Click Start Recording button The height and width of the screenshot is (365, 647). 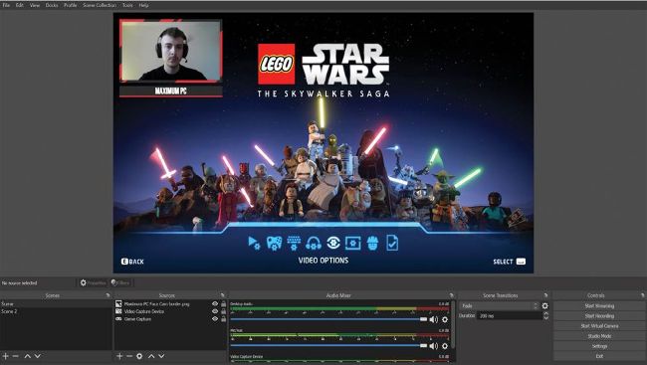point(599,316)
